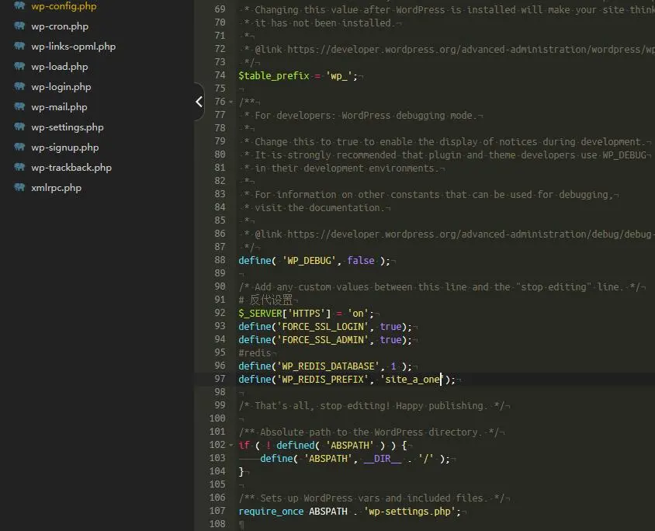Select wp-links-opml.php file name

point(74,47)
